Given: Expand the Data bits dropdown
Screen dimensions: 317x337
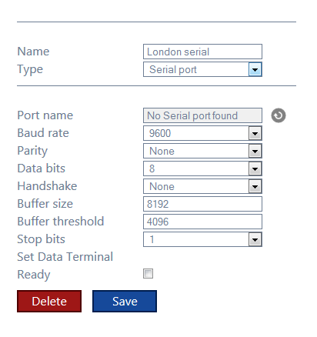Looking at the screenshot, I should point(255,168).
